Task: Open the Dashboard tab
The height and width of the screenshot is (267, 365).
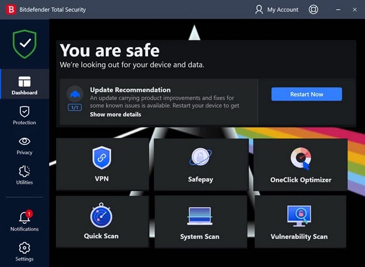Action: [24, 84]
